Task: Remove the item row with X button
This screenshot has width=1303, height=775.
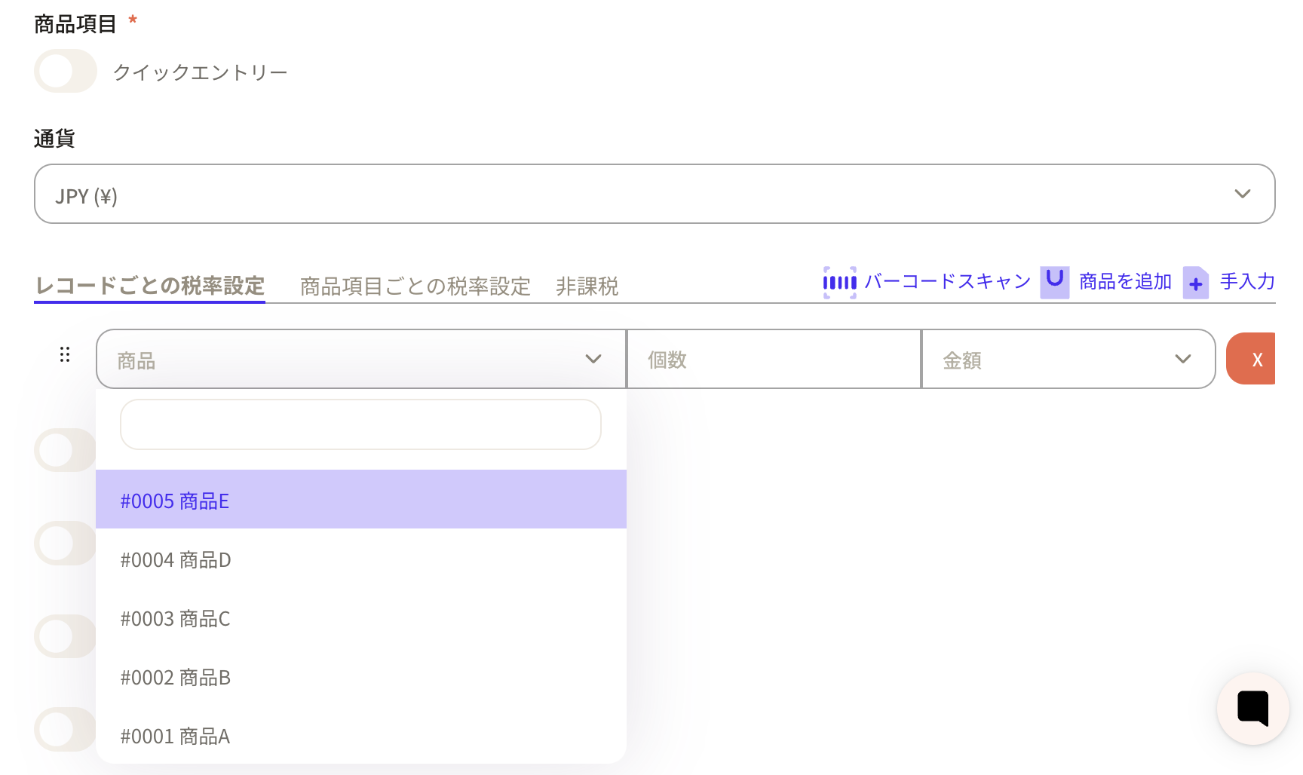Action: coord(1252,360)
